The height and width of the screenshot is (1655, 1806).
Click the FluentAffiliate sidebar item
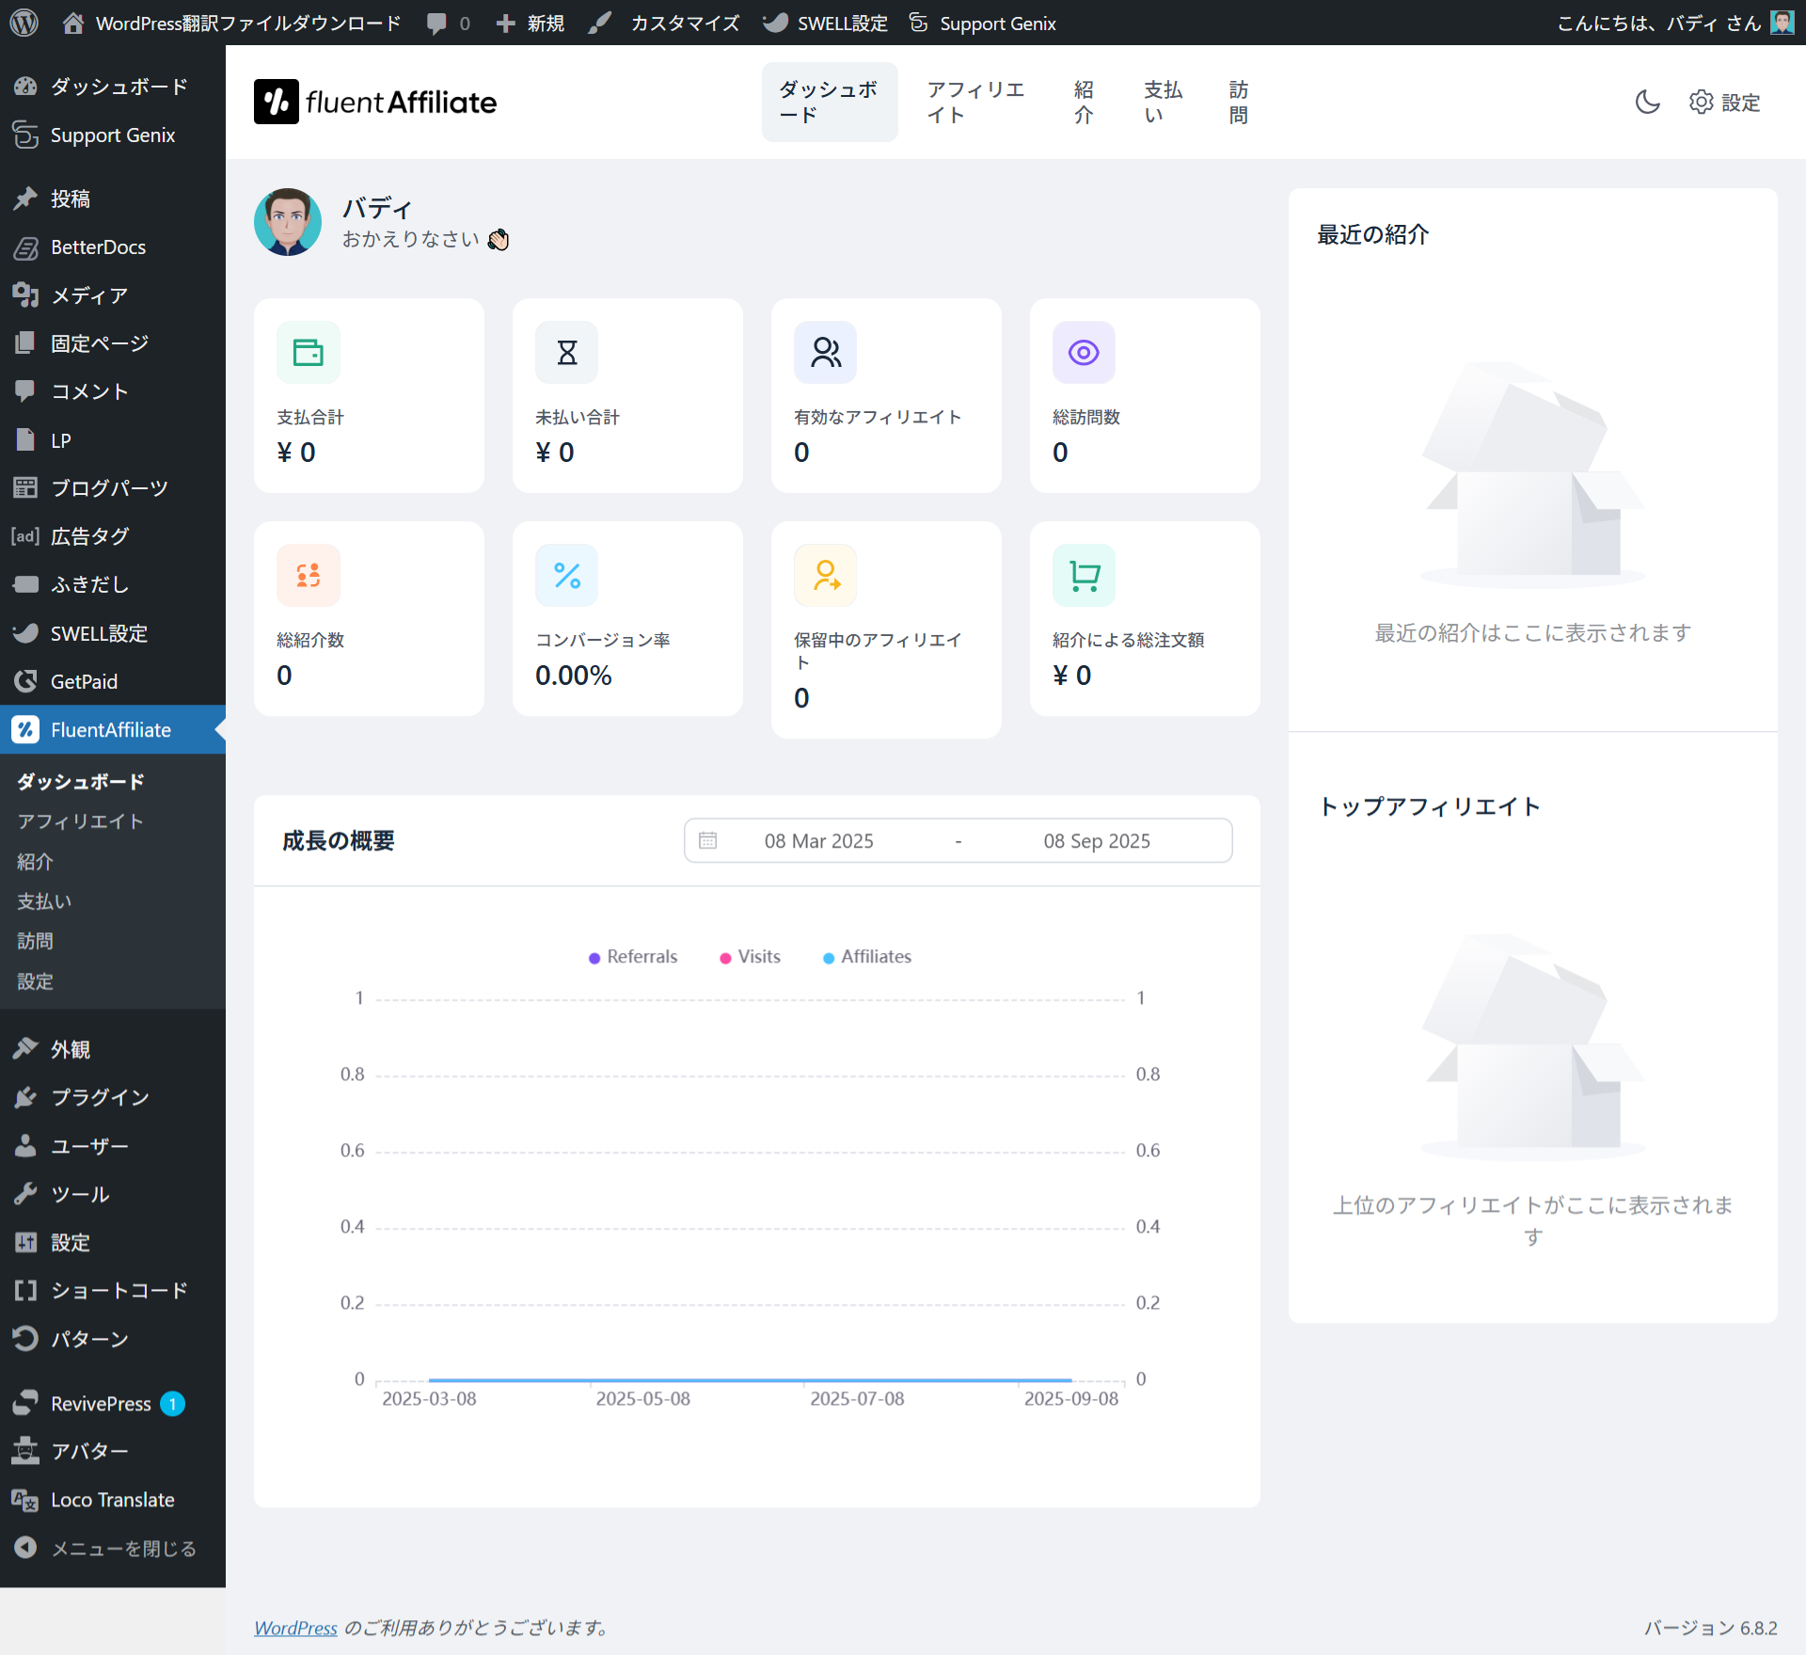pyautogui.click(x=113, y=729)
